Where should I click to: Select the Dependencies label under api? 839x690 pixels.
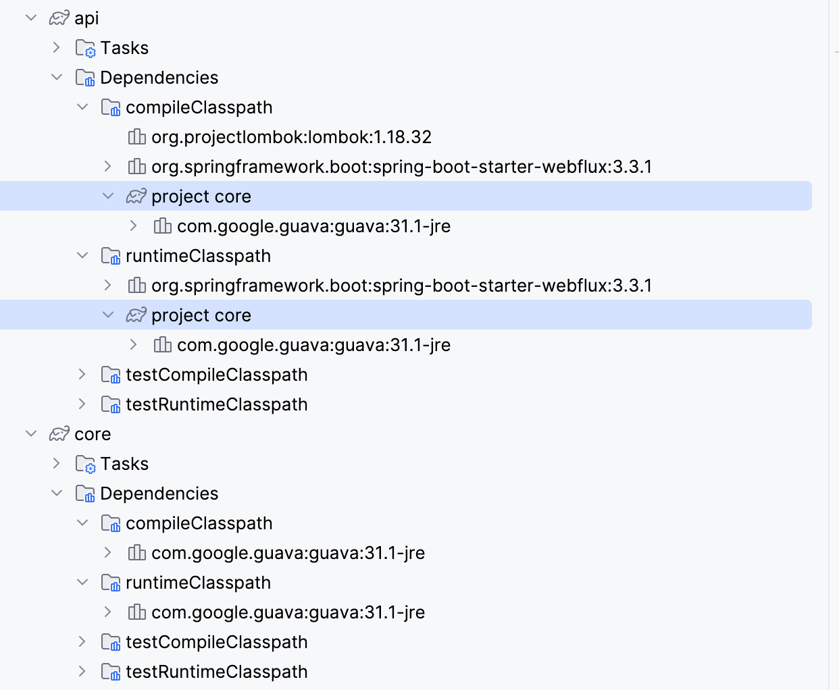pos(159,78)
